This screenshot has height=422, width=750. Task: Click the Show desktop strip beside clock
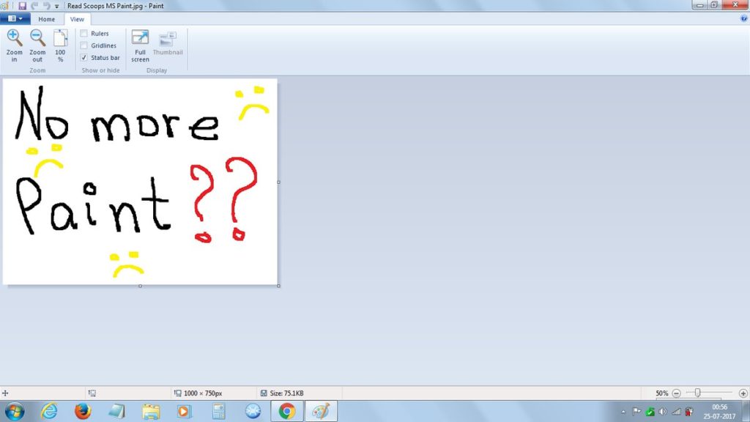point(746,412)
